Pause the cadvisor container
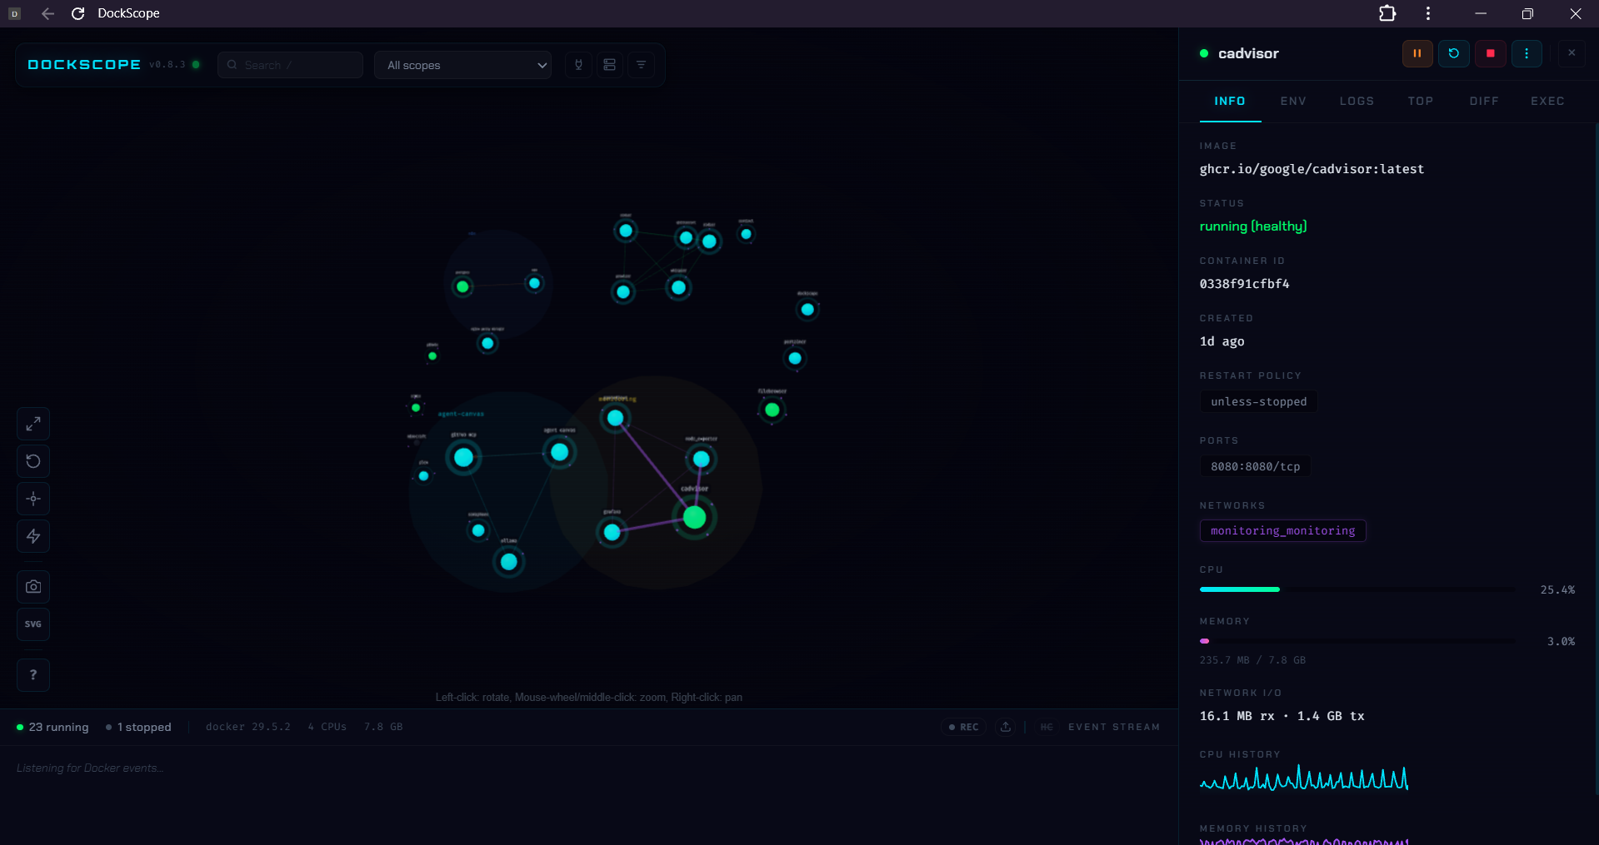The width and height of the screenshot is (1599, 845). point(1417,53)
